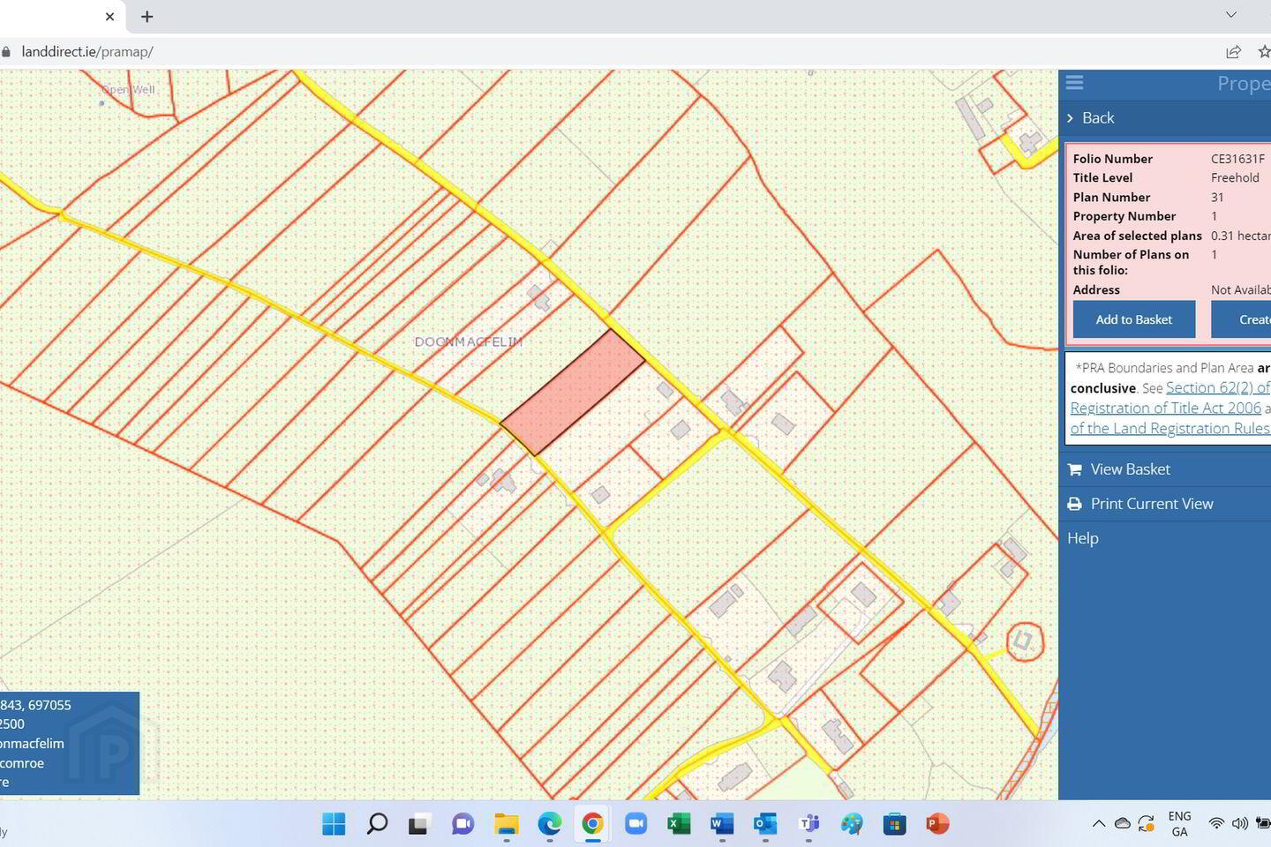Open File Explorer from the taskbar
The height and width of the screenshot is (847, 1271).
[507, 824]
